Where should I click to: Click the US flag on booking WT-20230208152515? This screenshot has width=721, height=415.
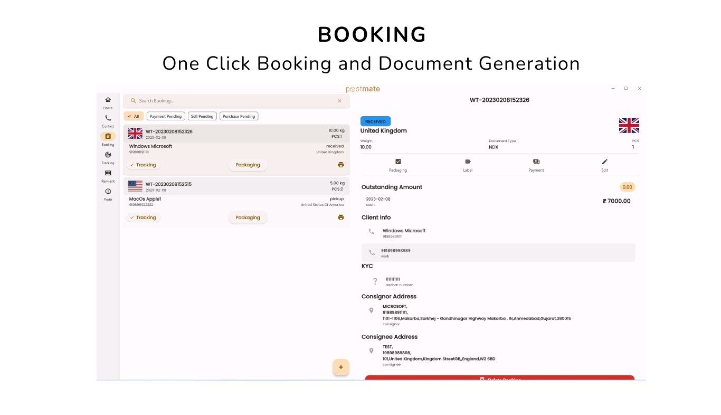point(135,186)
